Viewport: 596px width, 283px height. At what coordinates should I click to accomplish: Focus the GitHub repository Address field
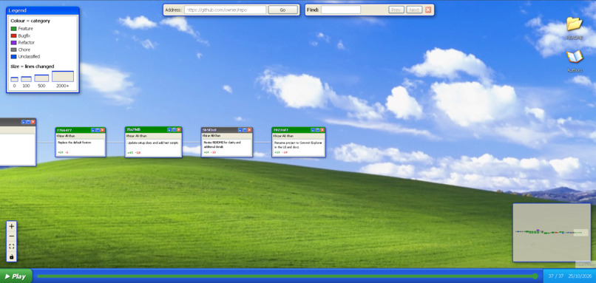point(226,10)
